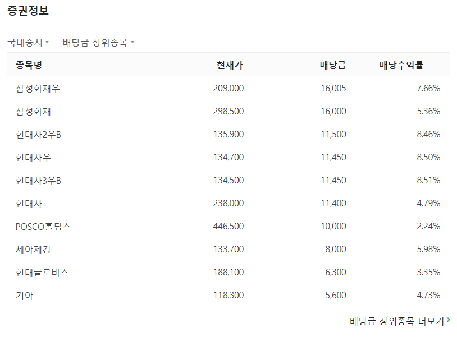The image size is (457, 337).
Task: Click the 2.24% dividend yield
Action: coord(428,226)
